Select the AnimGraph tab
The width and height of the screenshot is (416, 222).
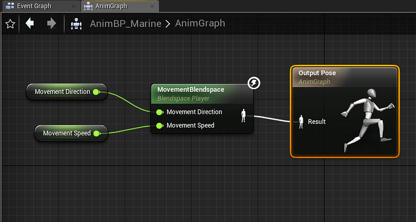[120, 6]
